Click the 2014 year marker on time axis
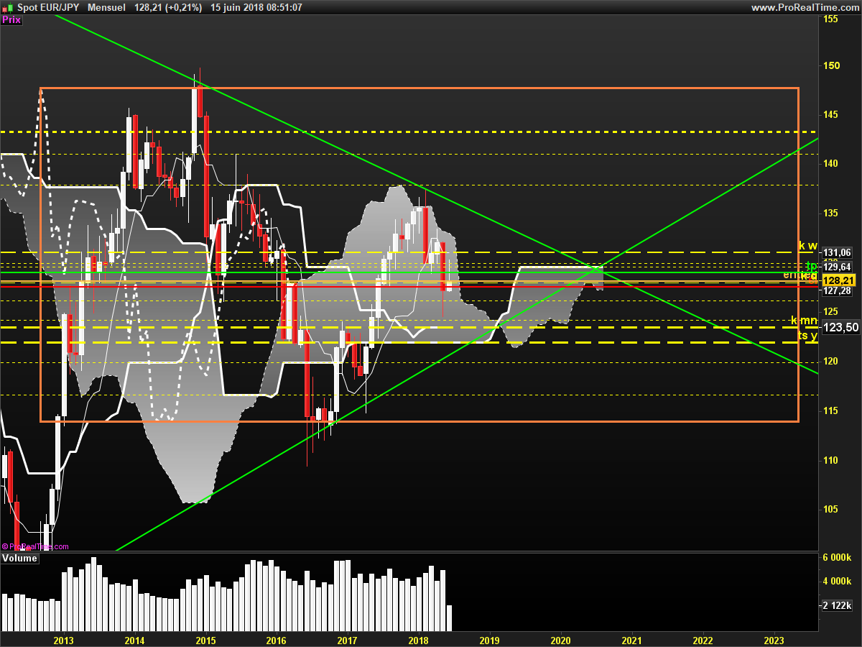 tap(134, 640)
